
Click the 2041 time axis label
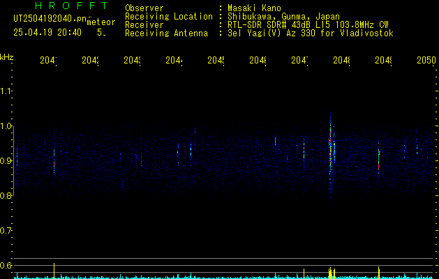[x=48, y=61]
